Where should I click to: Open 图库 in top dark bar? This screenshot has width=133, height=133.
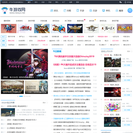tap(78, 2)
